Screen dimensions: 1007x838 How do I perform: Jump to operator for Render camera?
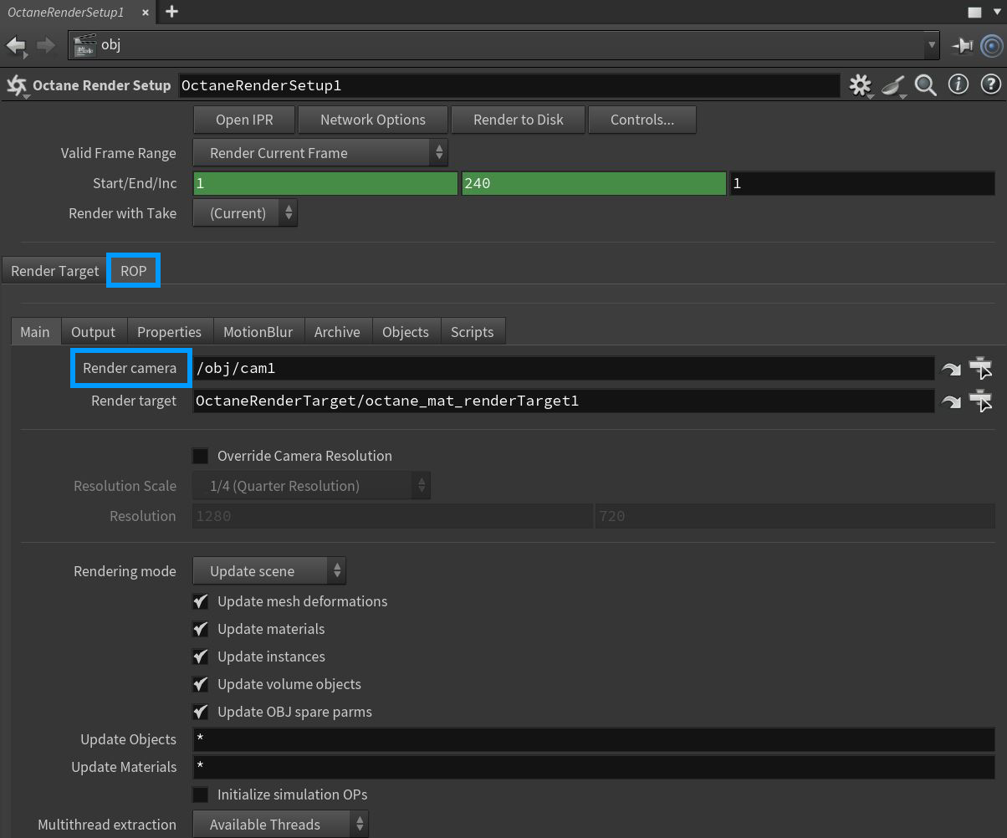pyautogui.click(x=951, y=369)
